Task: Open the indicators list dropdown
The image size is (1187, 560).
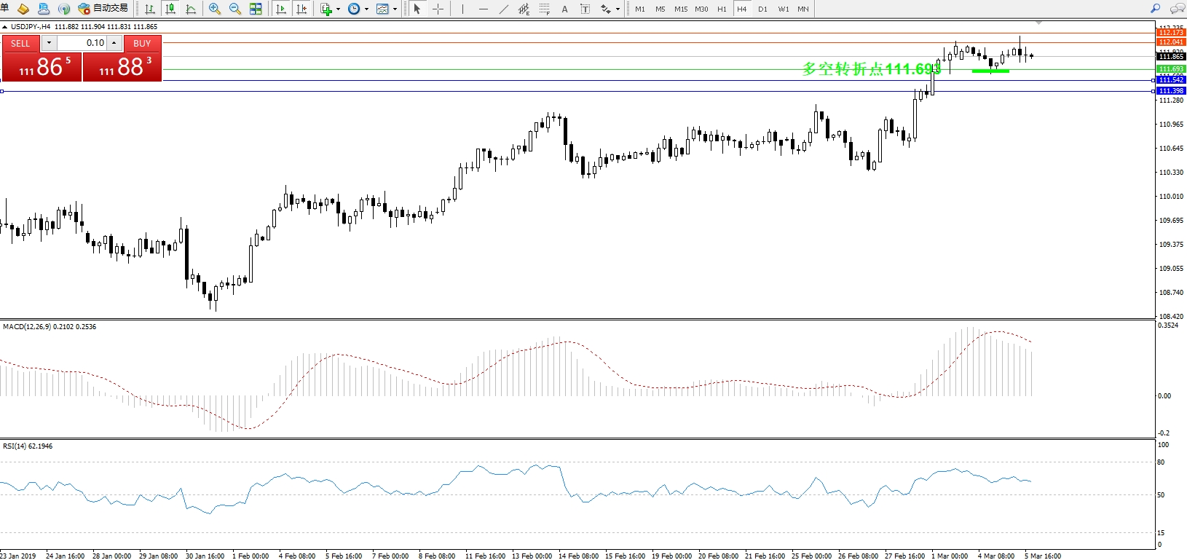Action: 338,9
